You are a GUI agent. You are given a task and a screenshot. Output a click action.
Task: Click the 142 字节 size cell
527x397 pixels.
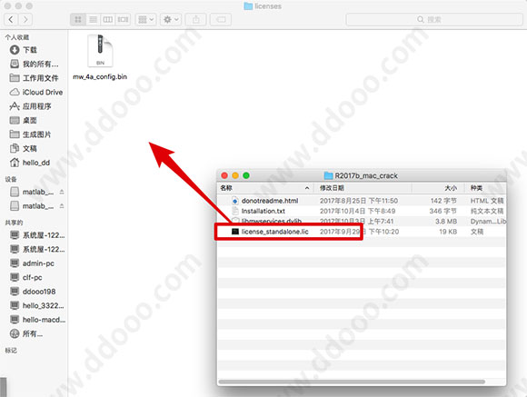pos(443,201)
